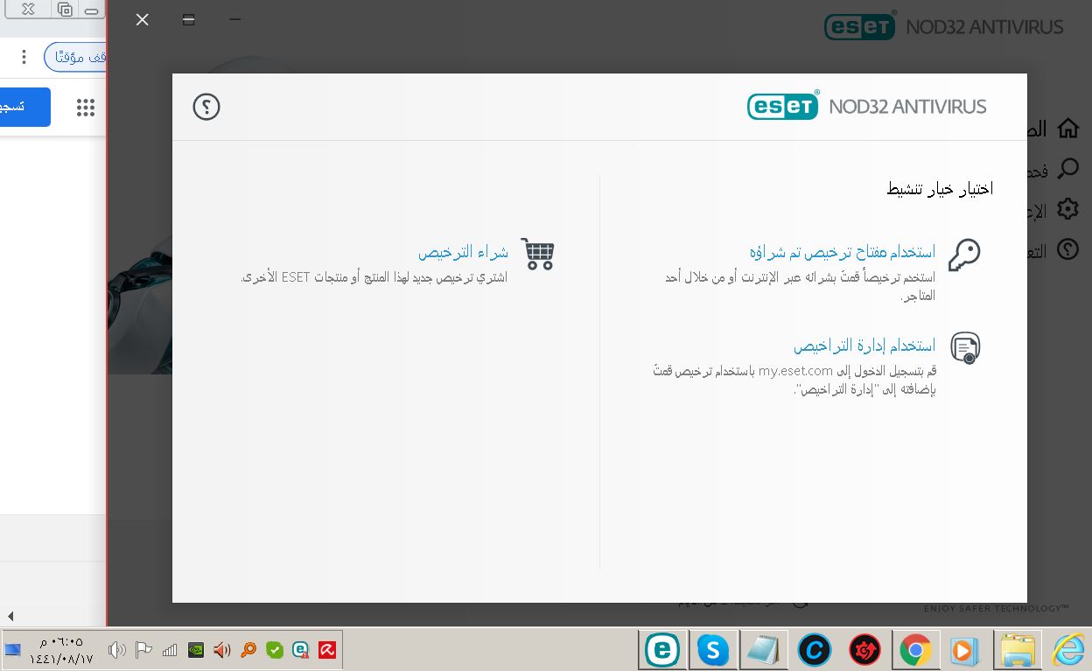Image resolution: width=1092 pixels, height=671 pixels.
Task: Open link شراء الترخيص
Action: (463, 252)
